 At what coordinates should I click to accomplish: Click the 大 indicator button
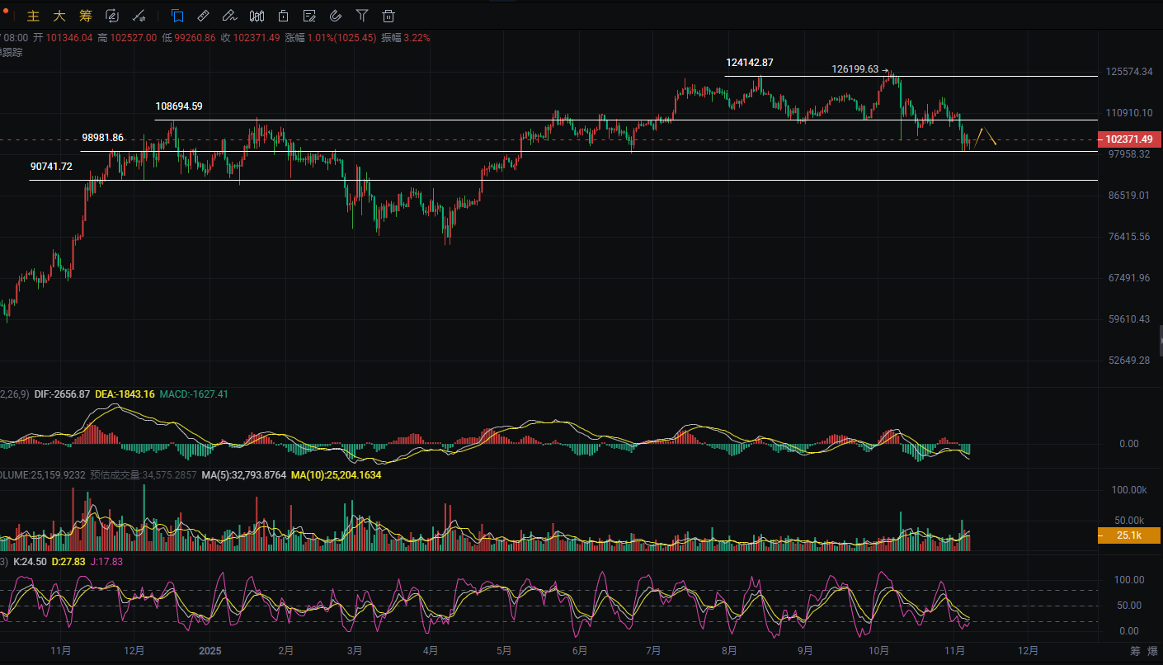click(59, 16)
